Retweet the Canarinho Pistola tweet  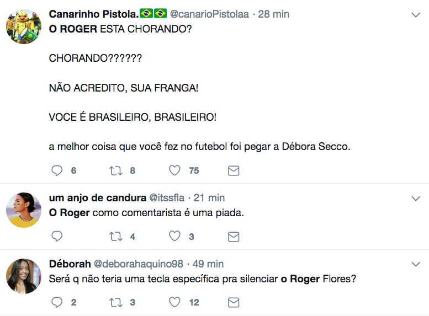click(116, 170)
